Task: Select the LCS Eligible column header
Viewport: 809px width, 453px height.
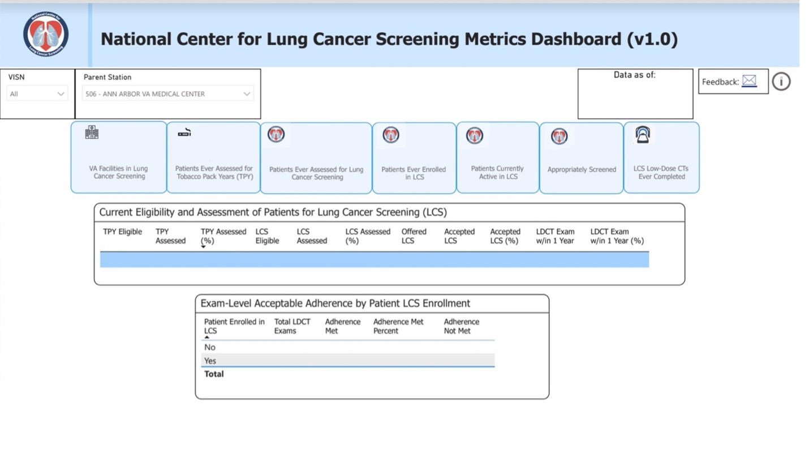Action: [x=268, y=236]
